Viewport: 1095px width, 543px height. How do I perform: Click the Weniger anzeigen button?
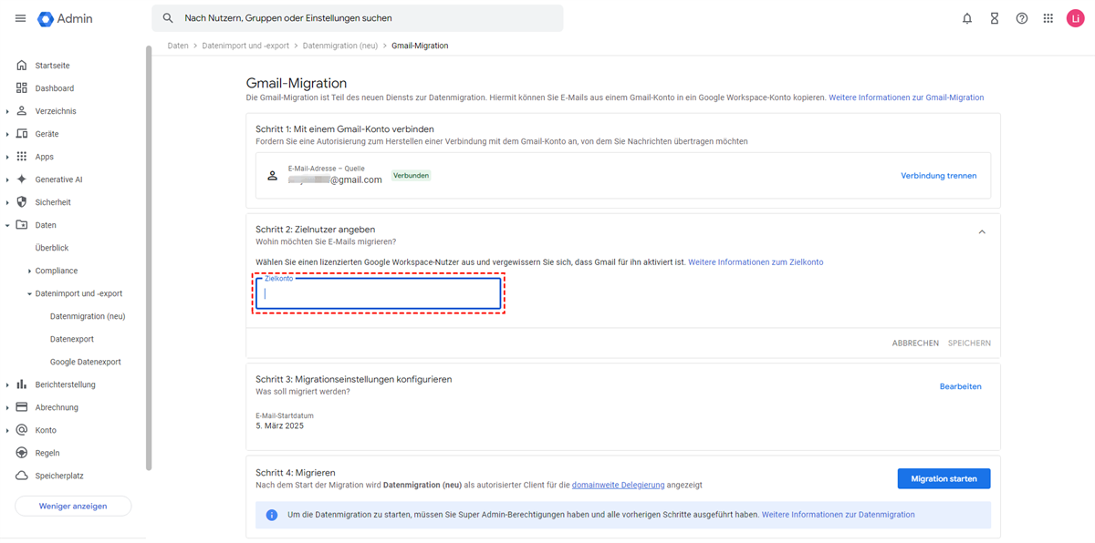pos(73,506)
